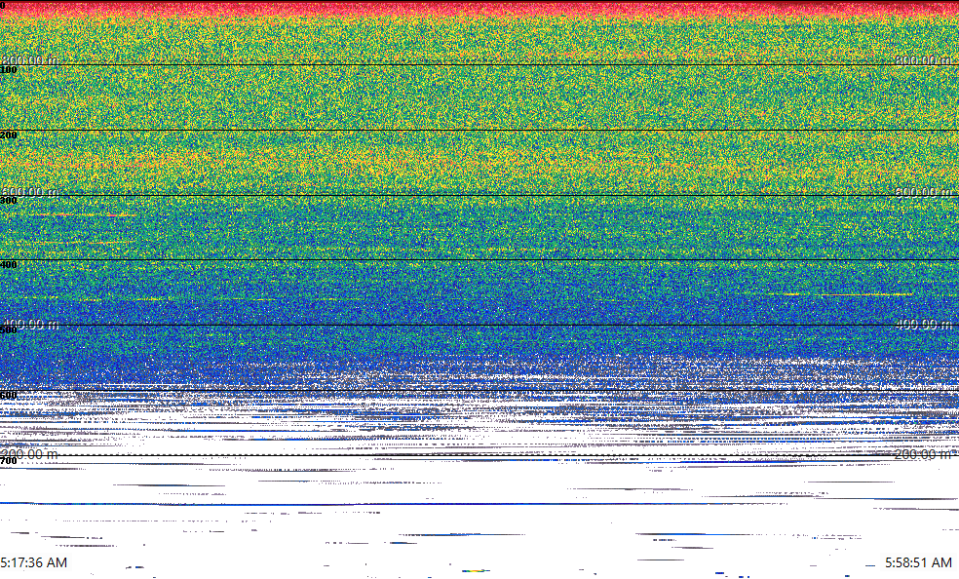
Task: Click the 200.00 m label at left edge
Action: pyautogui.click(x=29, y=454)
